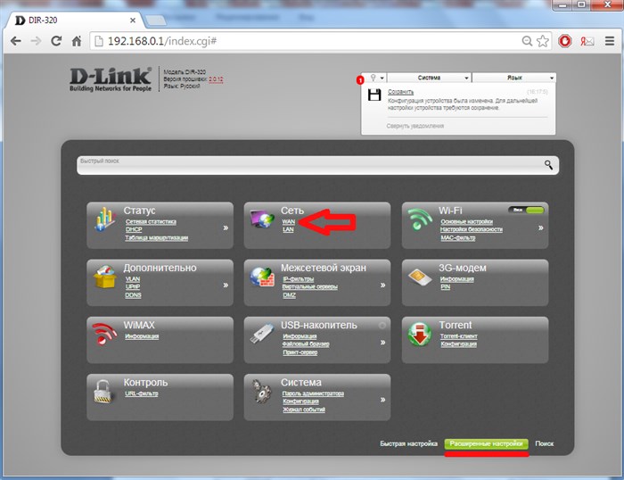Open the Chrome hamburger menu

(x=609, y=41)
